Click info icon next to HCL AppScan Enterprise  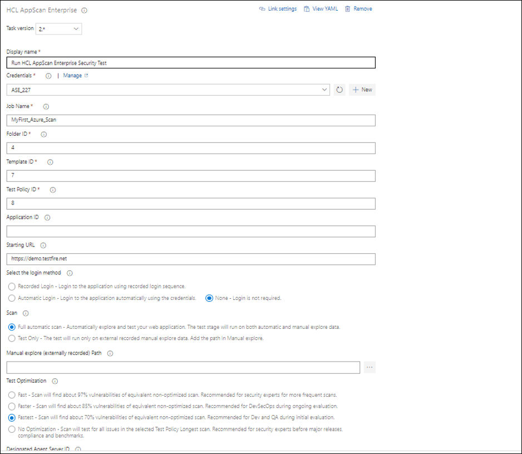tap(84, 11)
